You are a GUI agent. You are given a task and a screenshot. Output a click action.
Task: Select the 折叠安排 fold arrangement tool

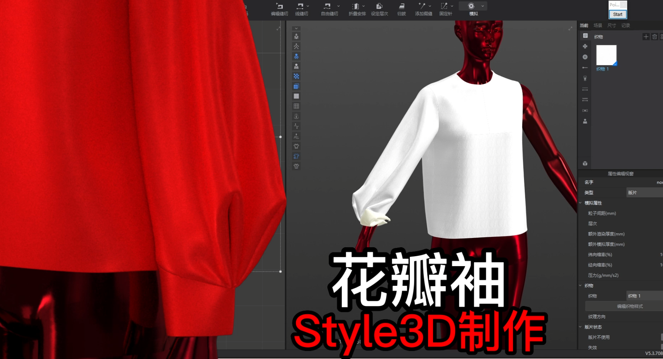pos(356,9)
